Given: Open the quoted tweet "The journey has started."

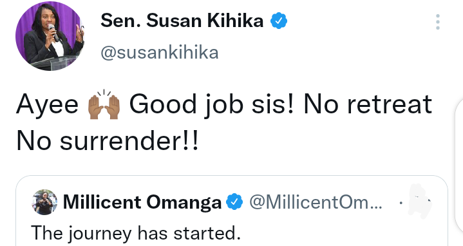Looking at the screenshot, I should 136,233.
